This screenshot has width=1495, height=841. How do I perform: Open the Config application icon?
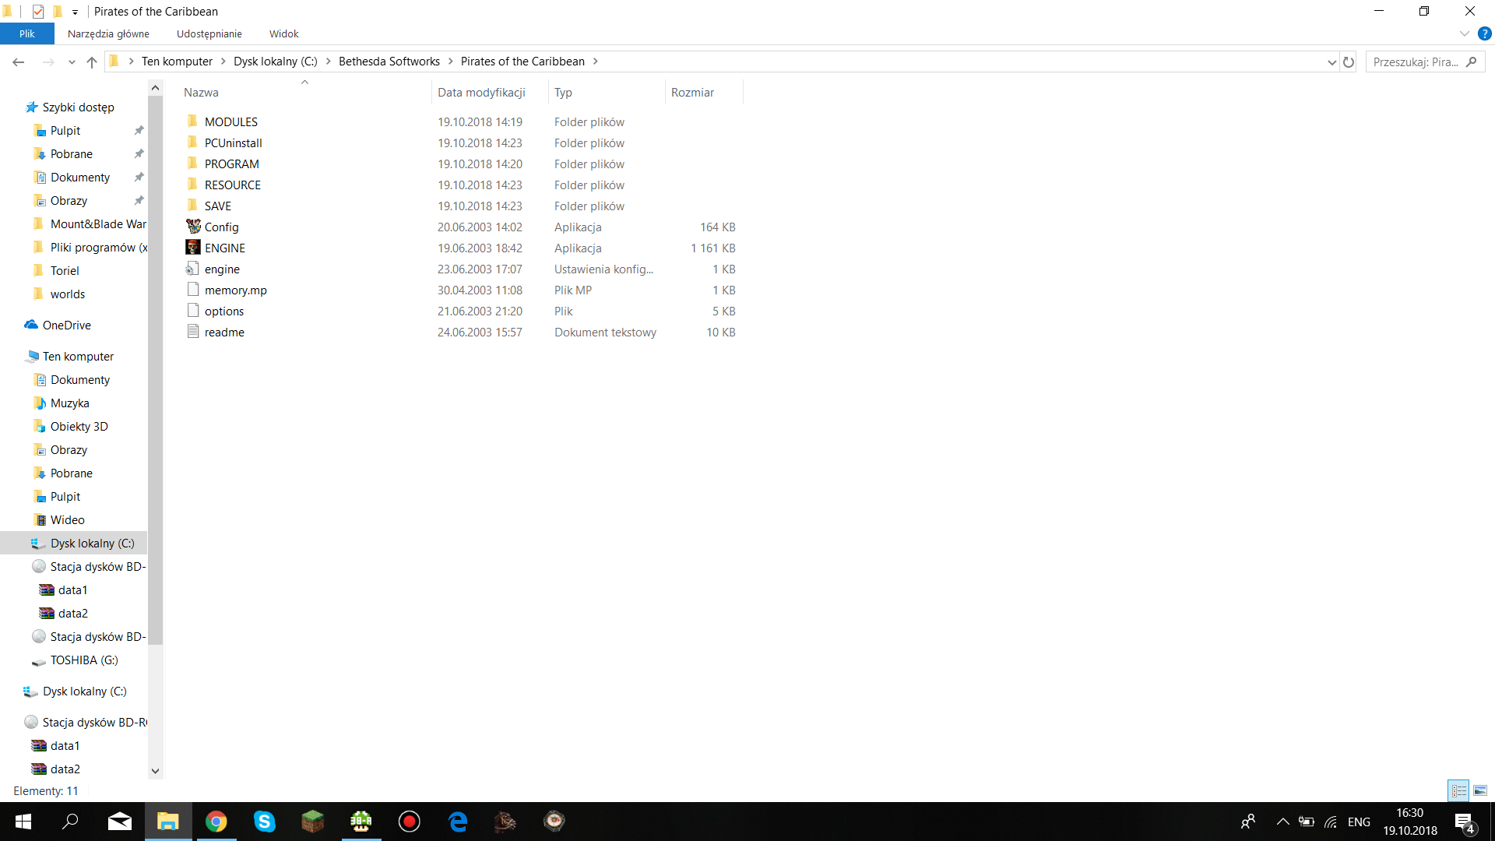193,227
